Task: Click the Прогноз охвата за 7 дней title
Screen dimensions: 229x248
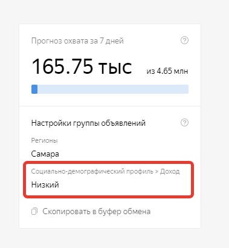Action: pyautogui.click(x=77, y=41)
